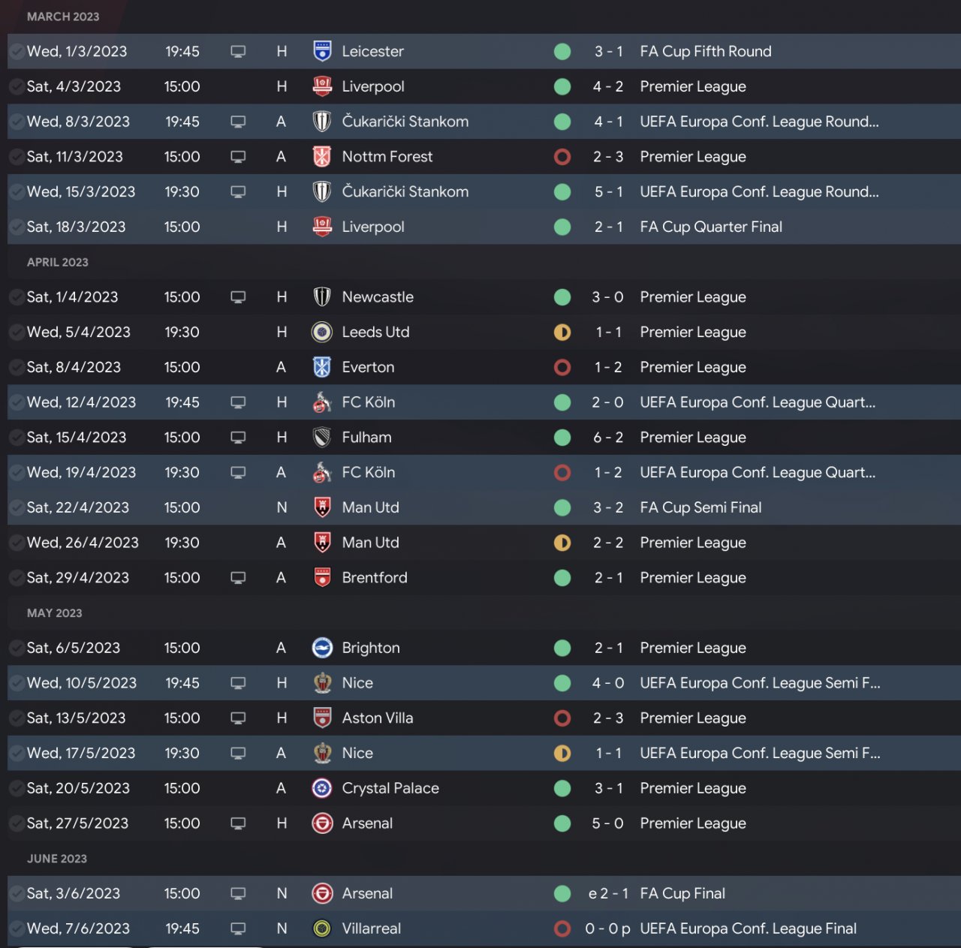961x948 pixels.
Task: Click the Leeds Utd club badge
Action: tap(322, 332)
